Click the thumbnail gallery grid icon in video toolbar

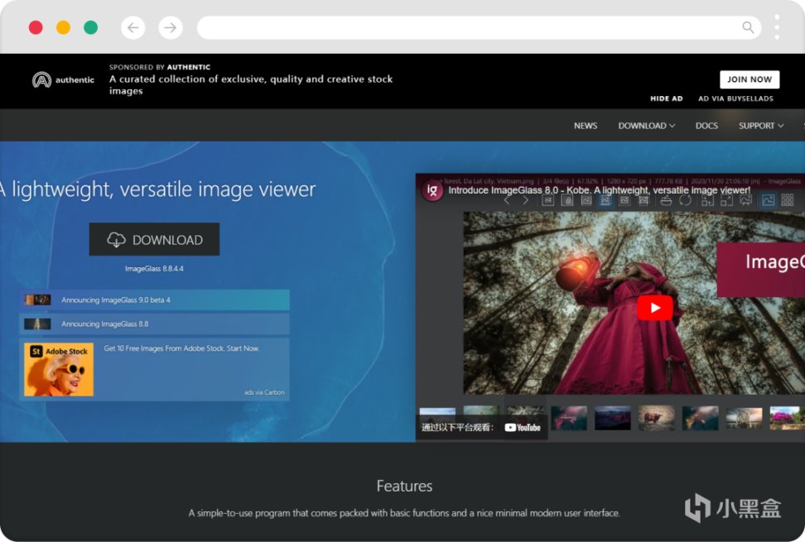[x=787, y=200]
